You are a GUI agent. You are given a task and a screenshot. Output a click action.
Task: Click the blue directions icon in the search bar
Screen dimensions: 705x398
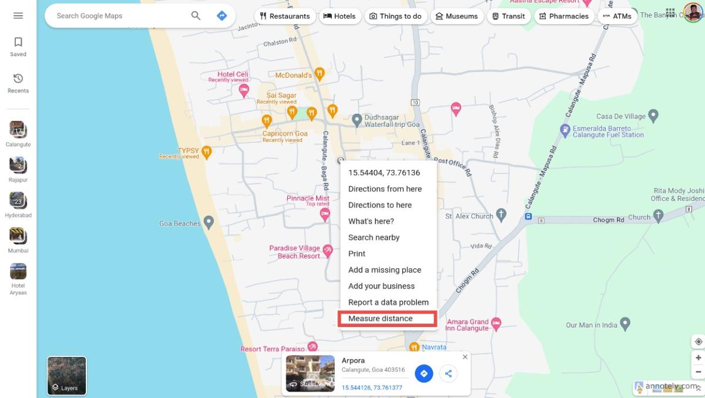tap(222, 16)
